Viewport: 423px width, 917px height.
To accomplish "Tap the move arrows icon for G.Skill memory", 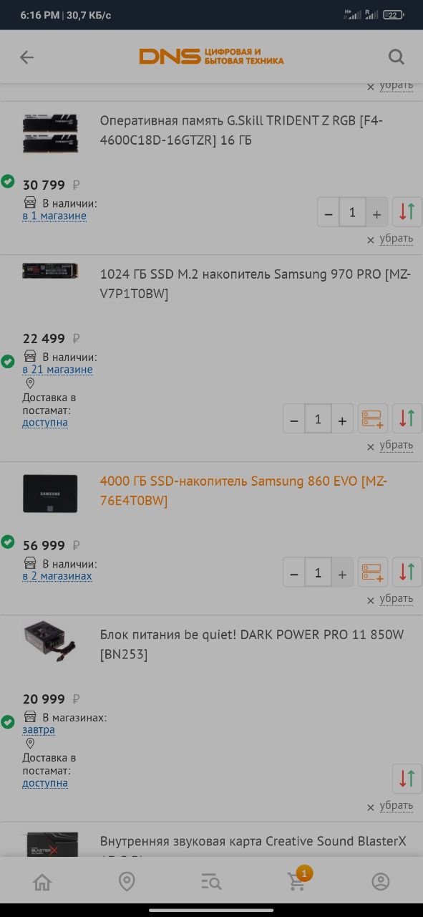I will point(407,212).
